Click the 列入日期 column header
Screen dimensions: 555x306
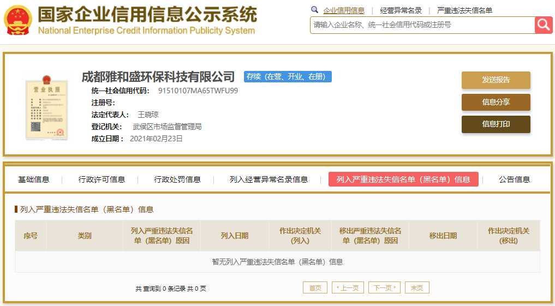click(x=234, y=236)
